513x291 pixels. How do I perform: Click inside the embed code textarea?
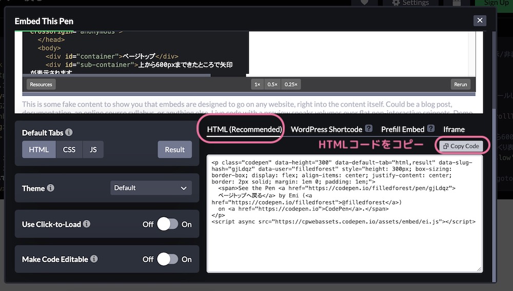(x=345, y=214)
